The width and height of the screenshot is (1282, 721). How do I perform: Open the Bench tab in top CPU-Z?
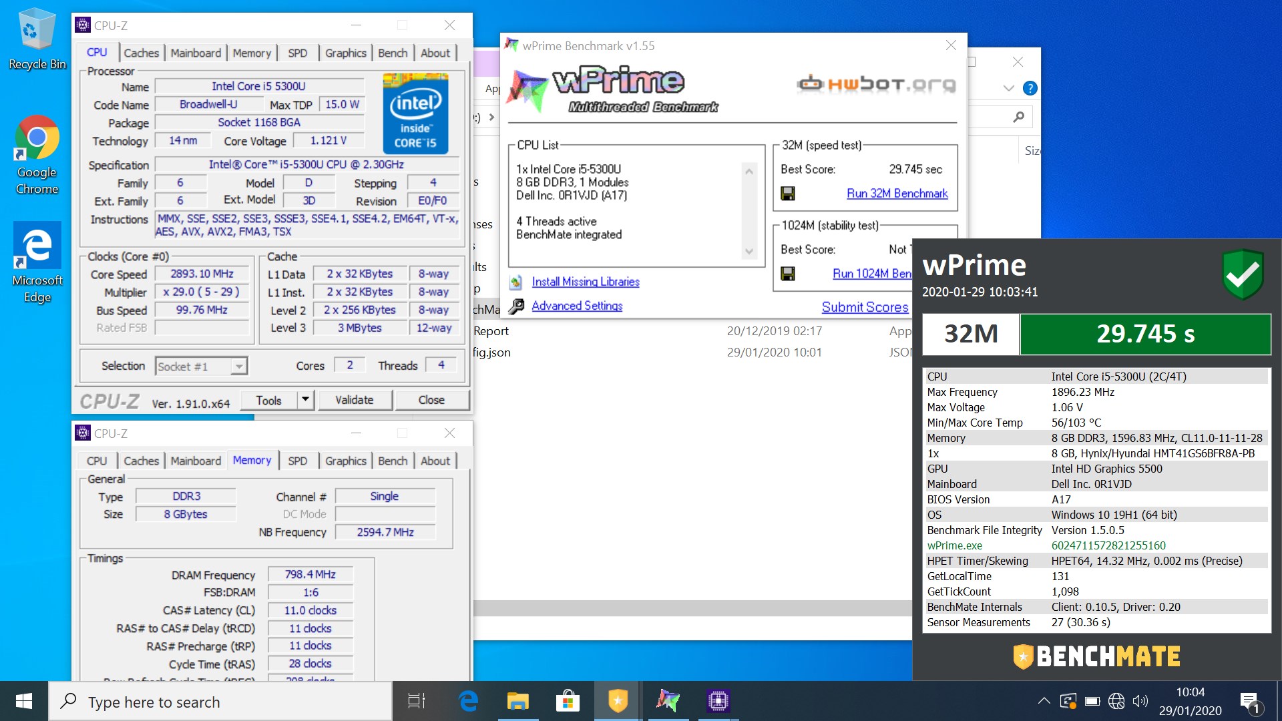pos(393,53)
